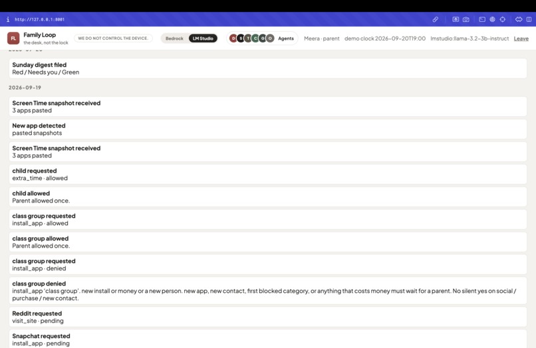
Task: Click the URL http://127.0.0.1:8001 in the address bar
Action: pyautogui.click(x=39, y=19)
